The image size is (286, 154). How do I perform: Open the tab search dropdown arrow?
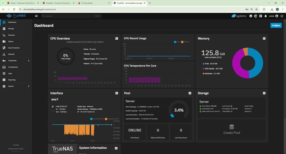[3, 3]
